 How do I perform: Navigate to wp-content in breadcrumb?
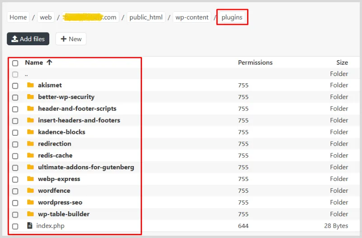click(x=192, y=17)
